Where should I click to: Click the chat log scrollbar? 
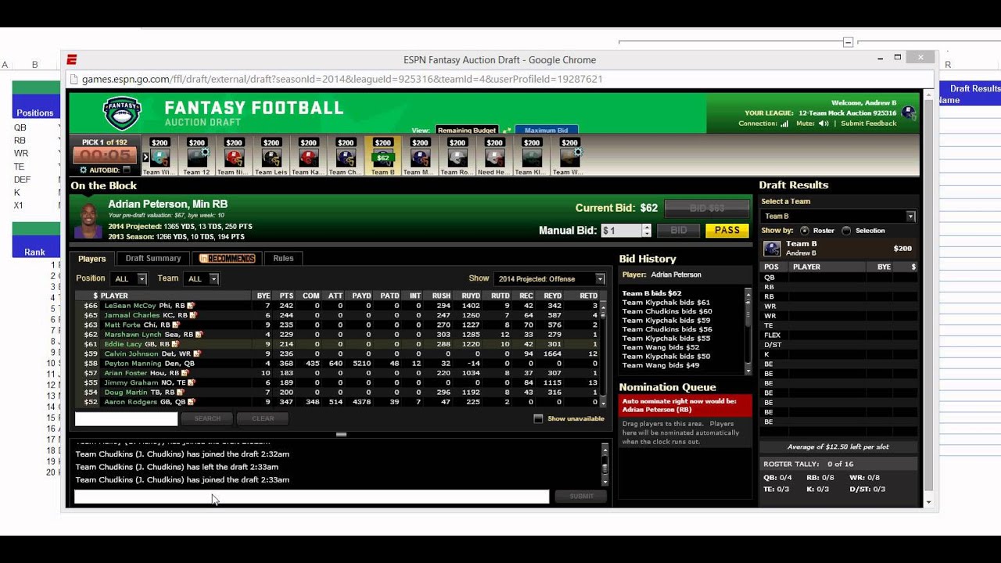click(605, 464)
